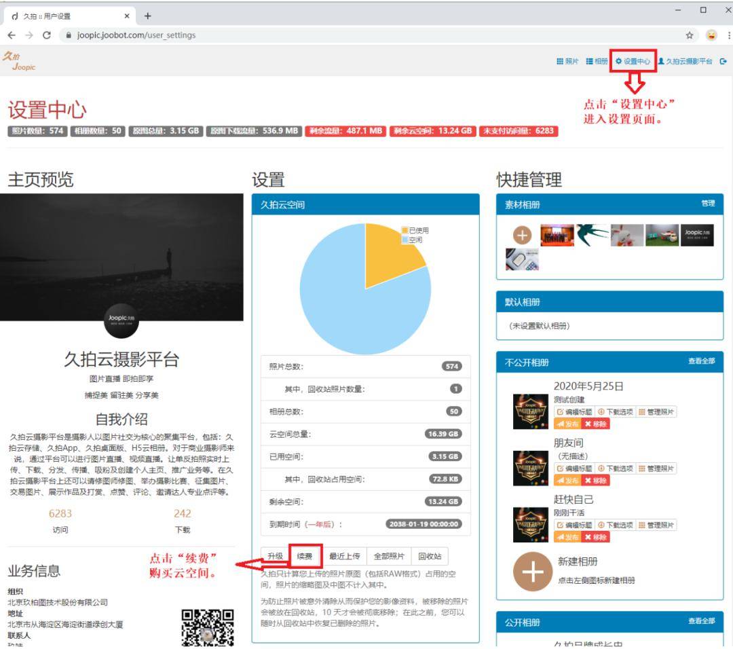The image size is (733, 649).
Task: Reload the page with browser refresh icon
Action: (46, 35)
